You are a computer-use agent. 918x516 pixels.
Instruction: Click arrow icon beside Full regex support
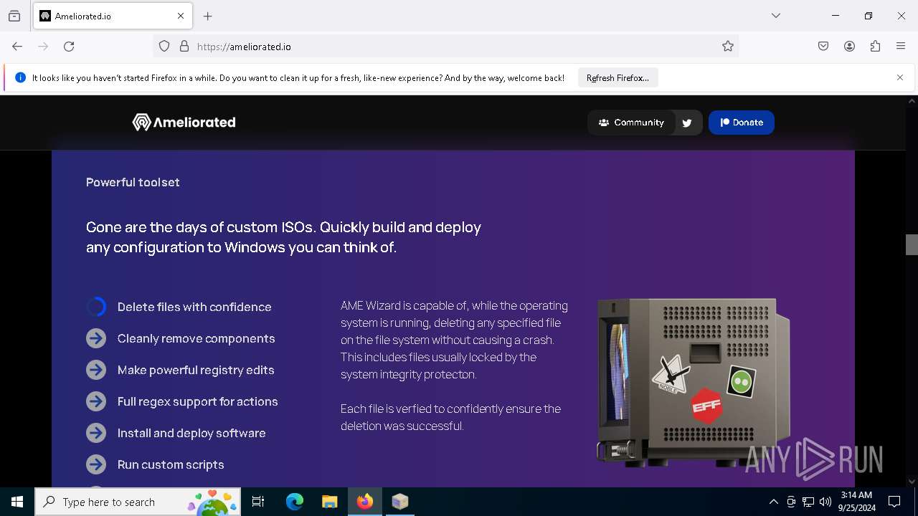pos(96,401)
